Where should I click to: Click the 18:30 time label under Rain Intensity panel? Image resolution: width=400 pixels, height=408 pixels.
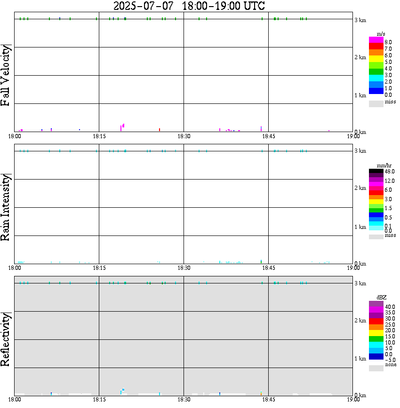tap(184, 268)
